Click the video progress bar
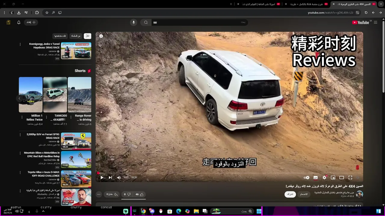 [x=229, y=173]
